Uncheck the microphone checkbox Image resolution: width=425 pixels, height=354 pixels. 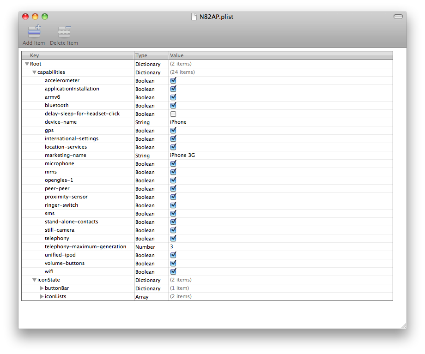point(173,163)
